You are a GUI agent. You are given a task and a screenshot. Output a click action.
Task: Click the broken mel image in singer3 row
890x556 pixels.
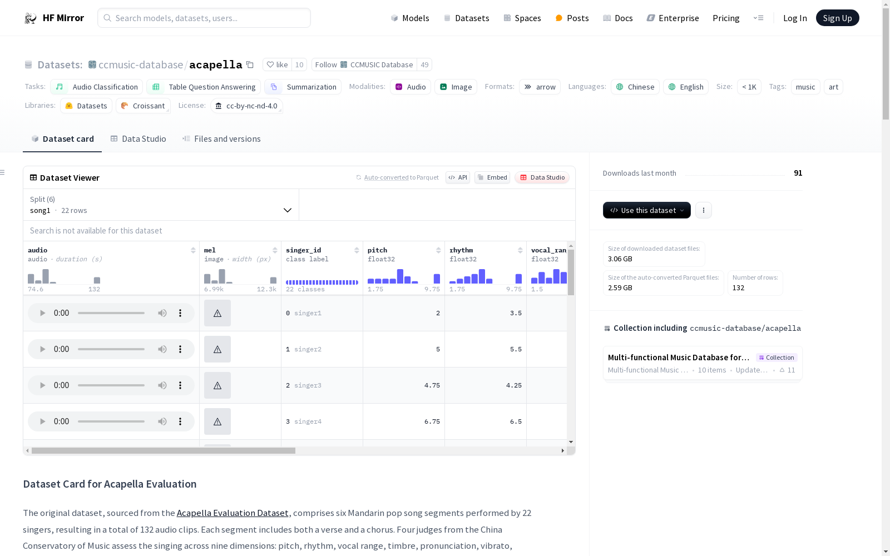(x=217, y=385)
